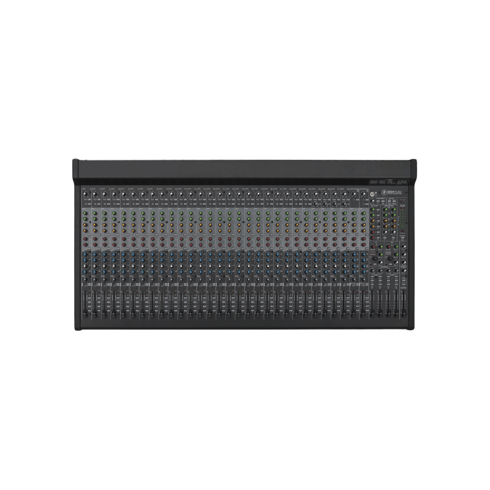Enable phantom power in the master section
Viewport: 490px width, 490px height.
[x=390, y=201]
